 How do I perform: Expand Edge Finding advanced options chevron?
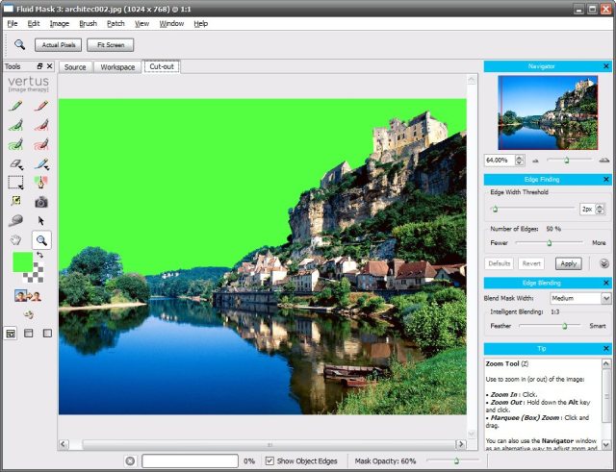tap(603, 263)
